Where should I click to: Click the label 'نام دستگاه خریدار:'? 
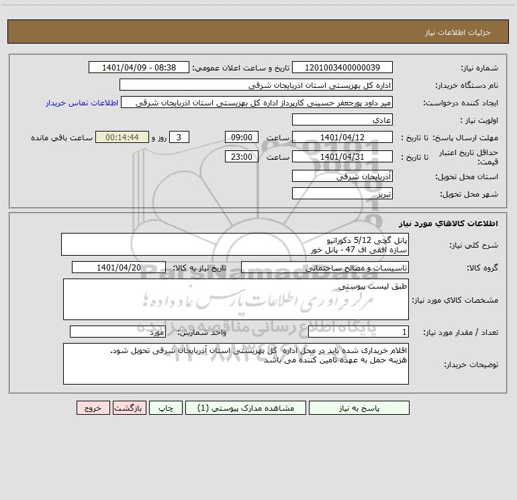[467, 86]
